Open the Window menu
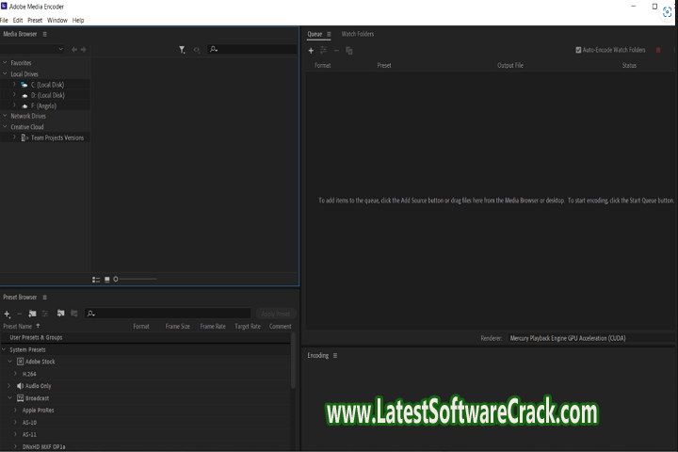Screen dimensions: 678x452 (x=56, y=20)
